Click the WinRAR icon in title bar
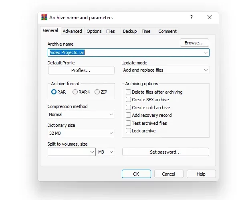 point(44,17)
